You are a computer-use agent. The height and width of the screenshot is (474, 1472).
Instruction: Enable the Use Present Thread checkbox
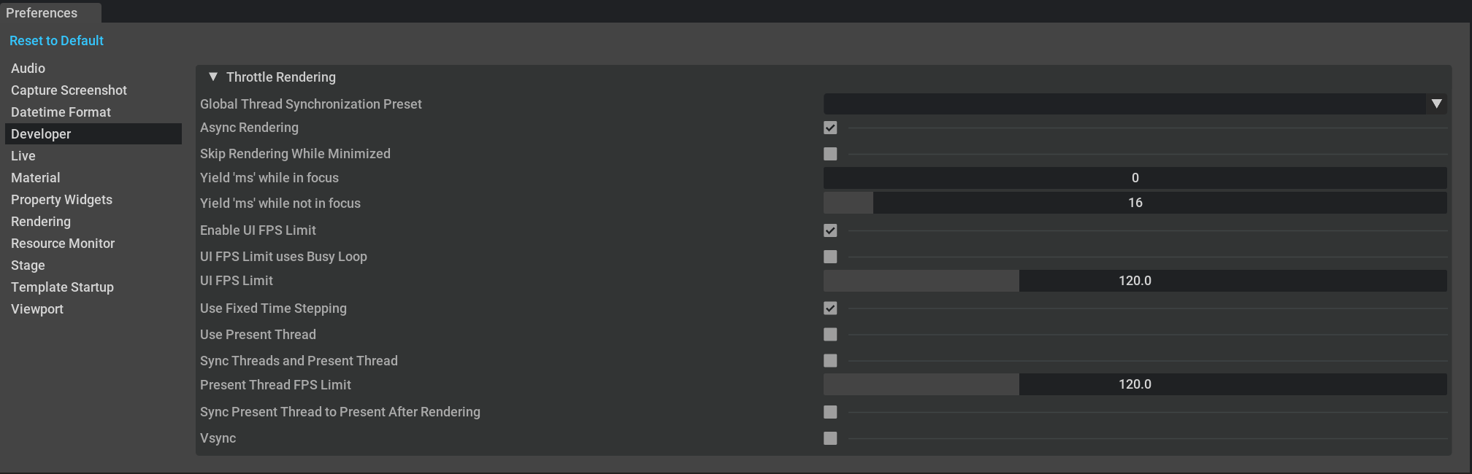830,335
